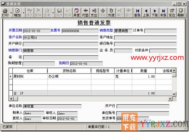Click the 单位名称 company name field
This screenshot has width=189, height=132.
(52, 106)
